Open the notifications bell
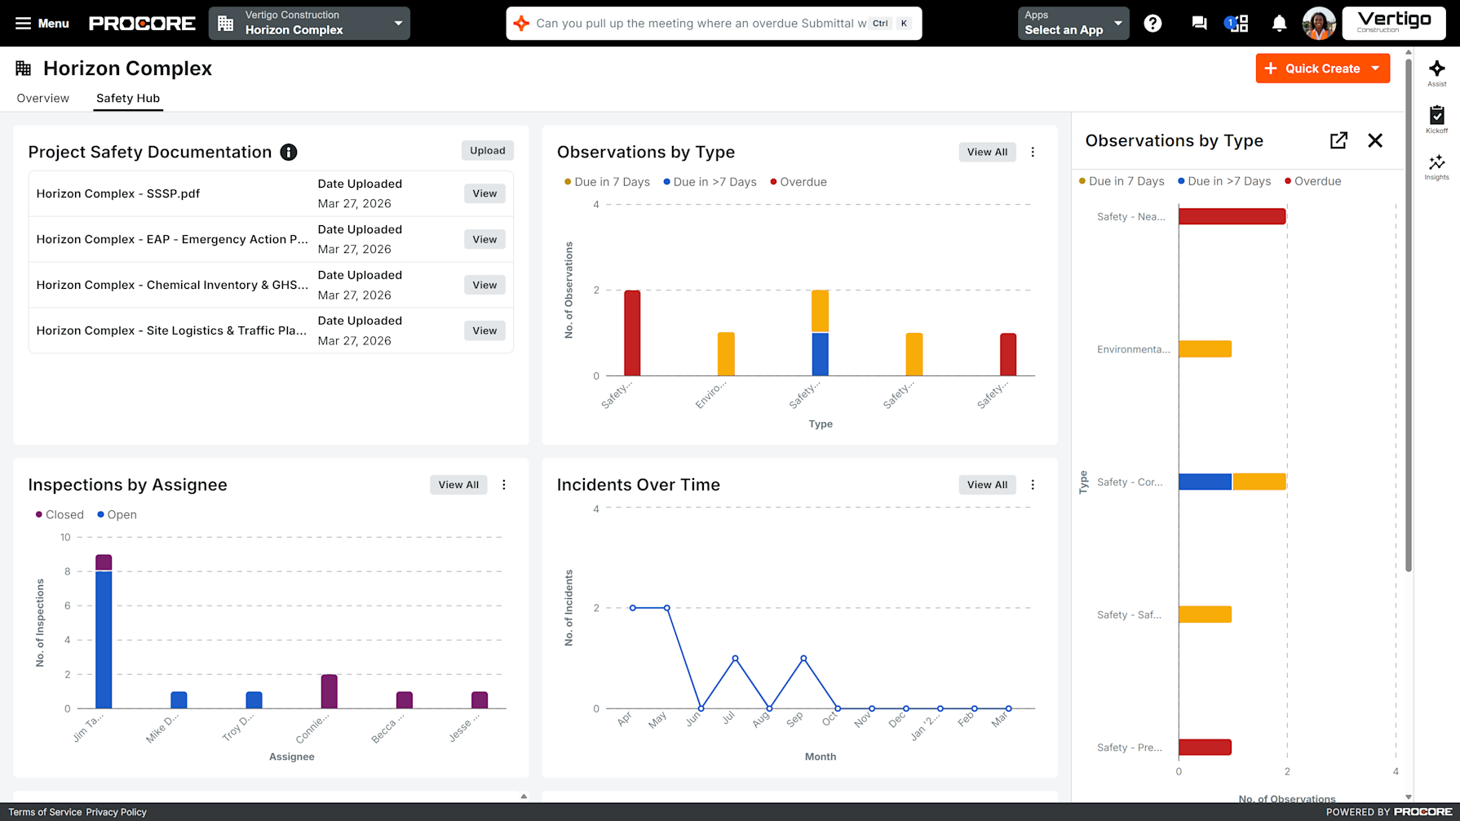This screenshot has height=821, width=1460. click(x=1279, y=24)
